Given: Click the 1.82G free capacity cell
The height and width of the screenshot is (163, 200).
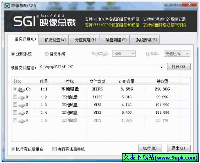Looking at the screenshot, I should coord(126,120).
